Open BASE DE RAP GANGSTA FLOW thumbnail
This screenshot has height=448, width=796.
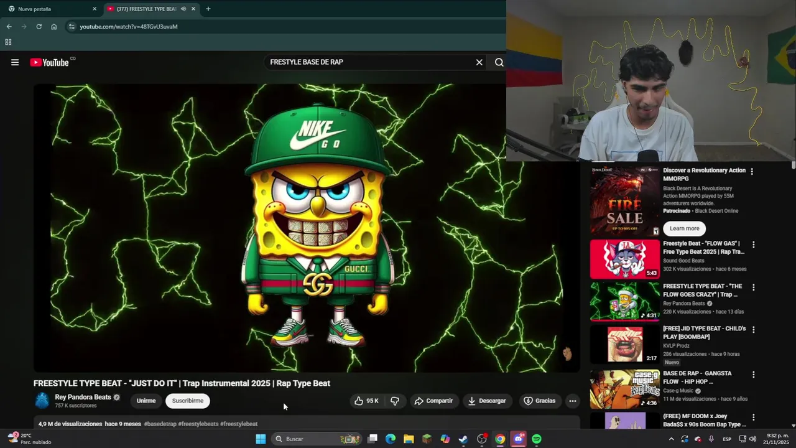tap(624, 389)
